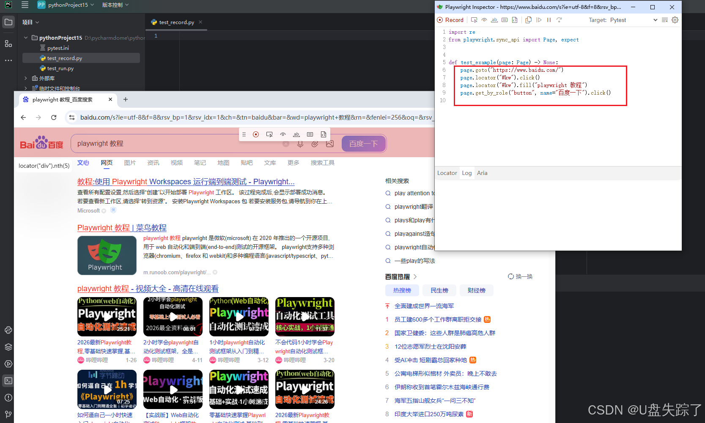Open PyCharm main menu hamburger icon
The image size is (705, 423).
[x=25, y=5]
